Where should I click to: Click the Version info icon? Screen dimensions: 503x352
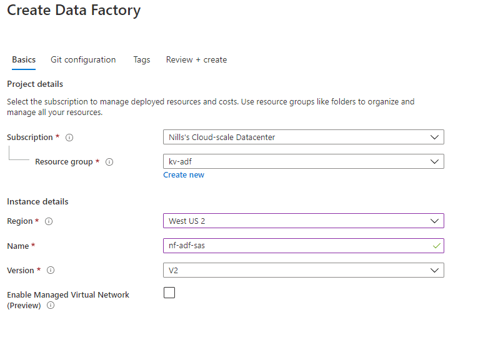tap(51, 270)
